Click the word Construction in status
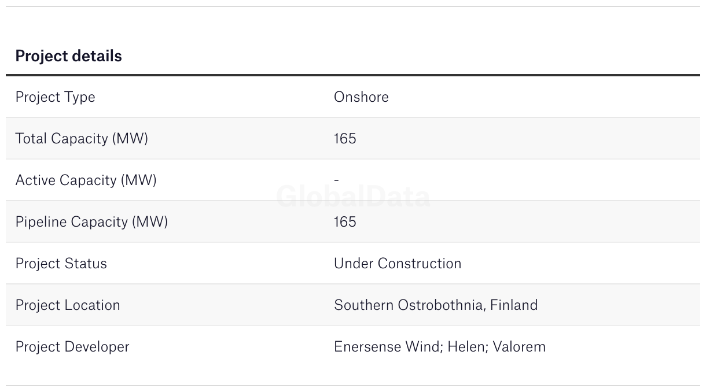 [420, 264]
